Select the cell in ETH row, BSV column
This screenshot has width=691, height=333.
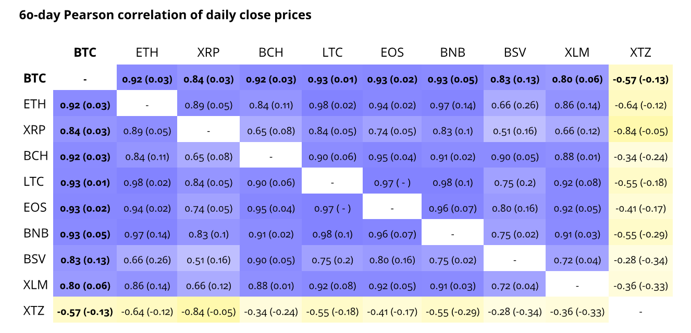coord(514,105)
